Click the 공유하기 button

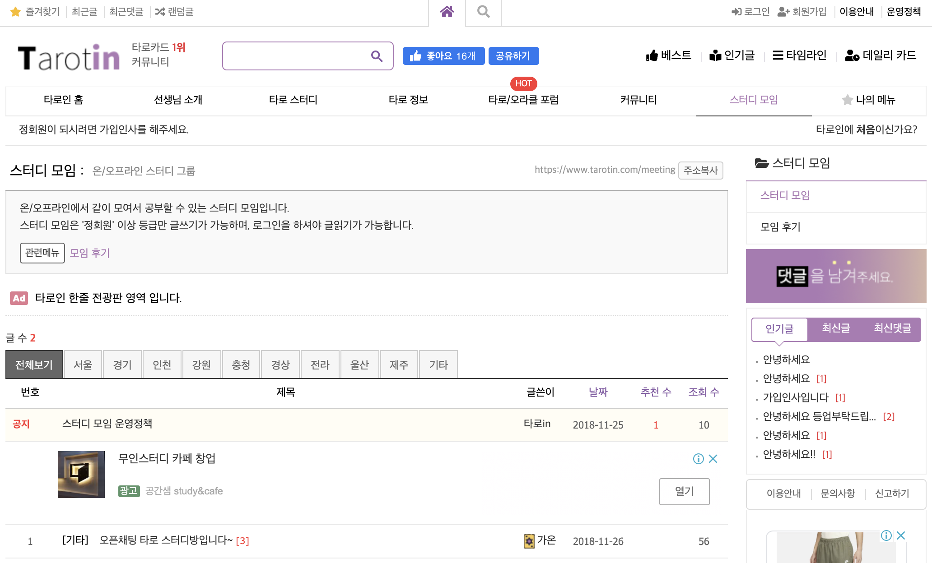click(x=513, y=56)
